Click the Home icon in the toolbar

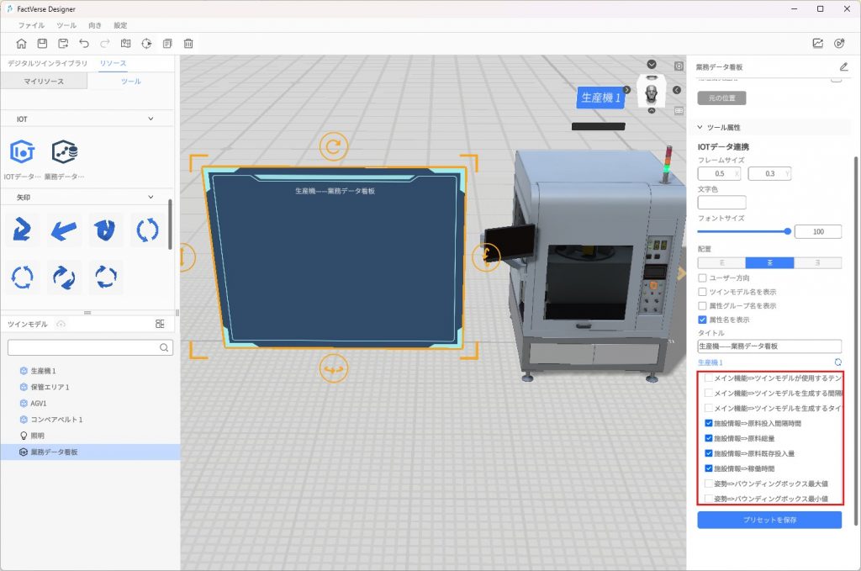tap(21, 44)
